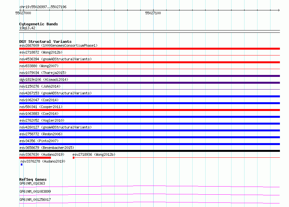Screen dimensions: 289x207
Task: Select the nsv1063883 (Coe2014) label
Action: click(x=39, y=114)
